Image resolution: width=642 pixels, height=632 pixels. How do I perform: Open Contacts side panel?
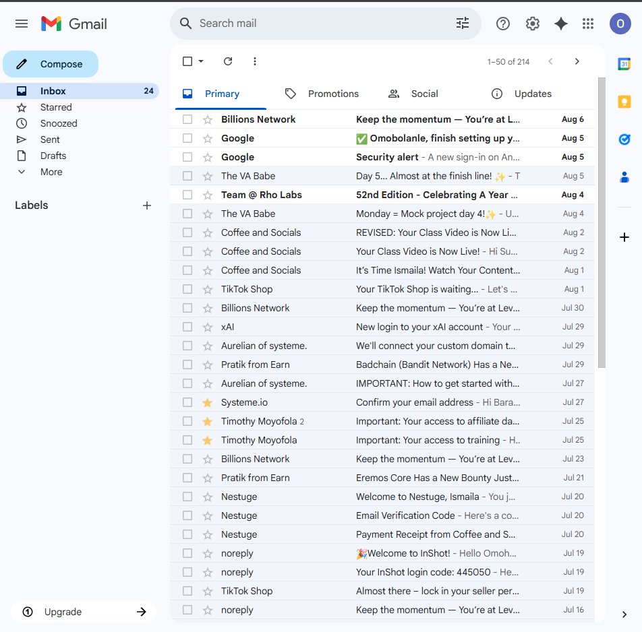(x=624, y=177)
